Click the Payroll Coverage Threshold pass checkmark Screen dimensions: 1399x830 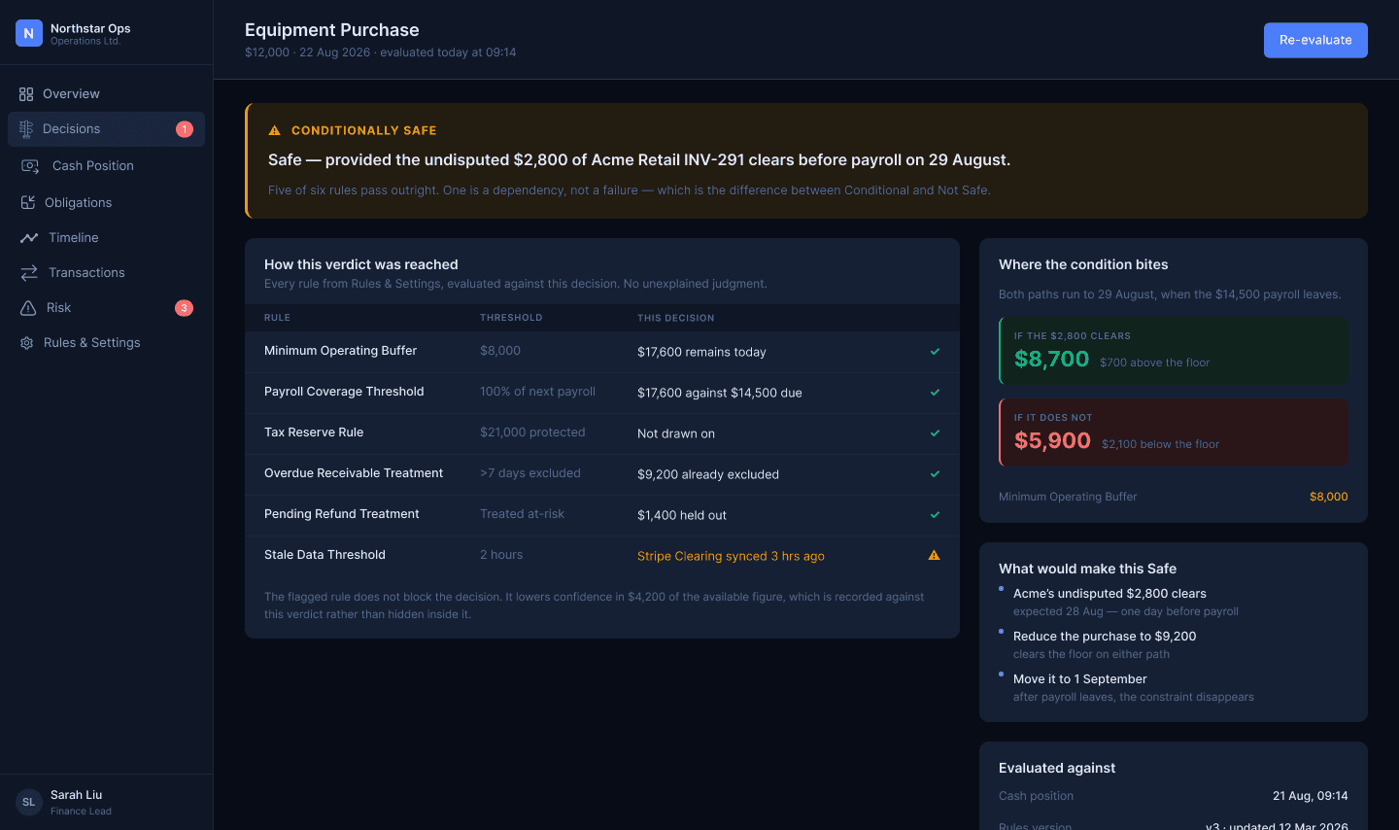click(935, 393)
